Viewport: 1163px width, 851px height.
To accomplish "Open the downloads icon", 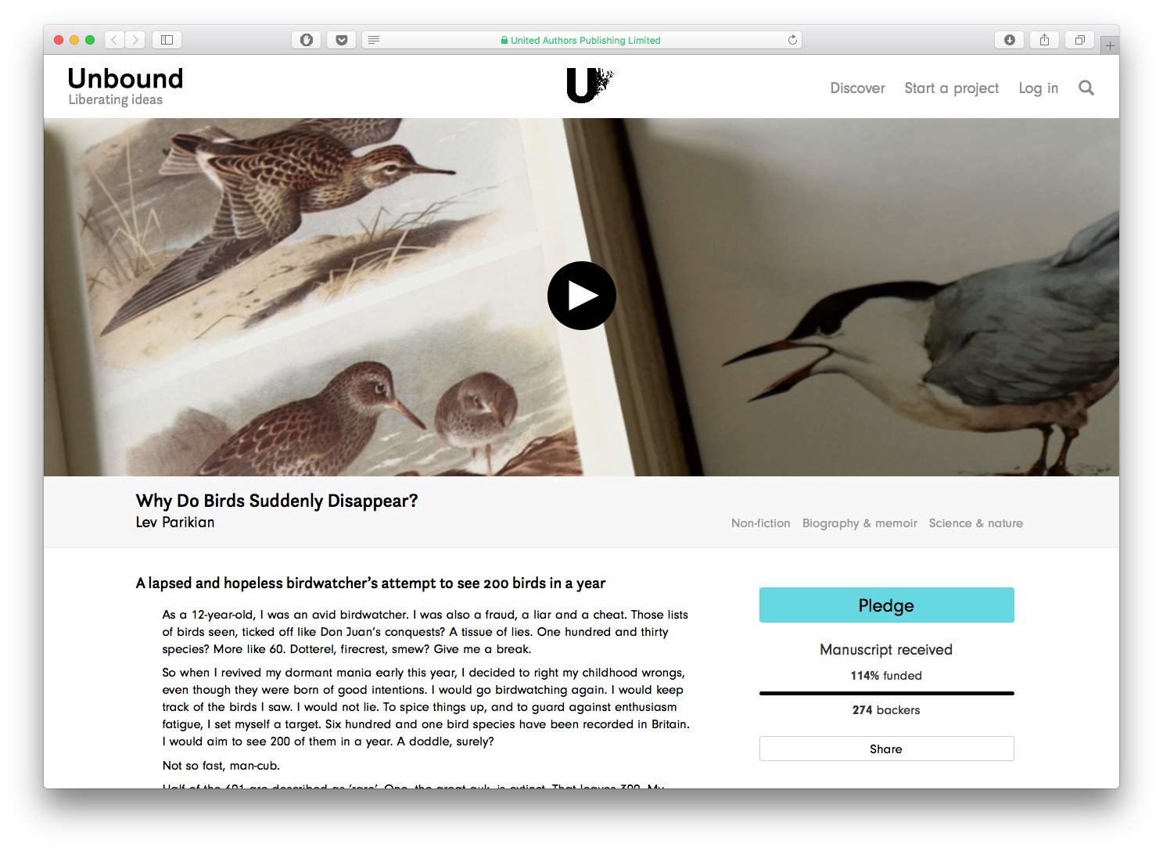I will coord(1009,40).
